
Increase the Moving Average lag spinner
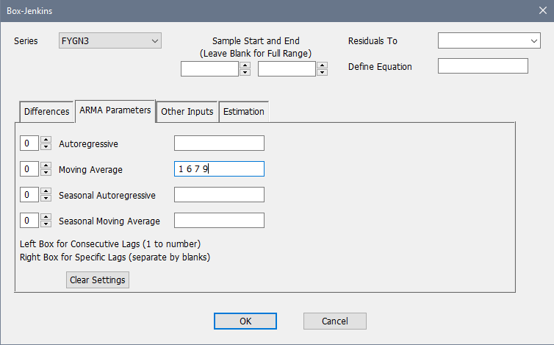click(46, 166)
